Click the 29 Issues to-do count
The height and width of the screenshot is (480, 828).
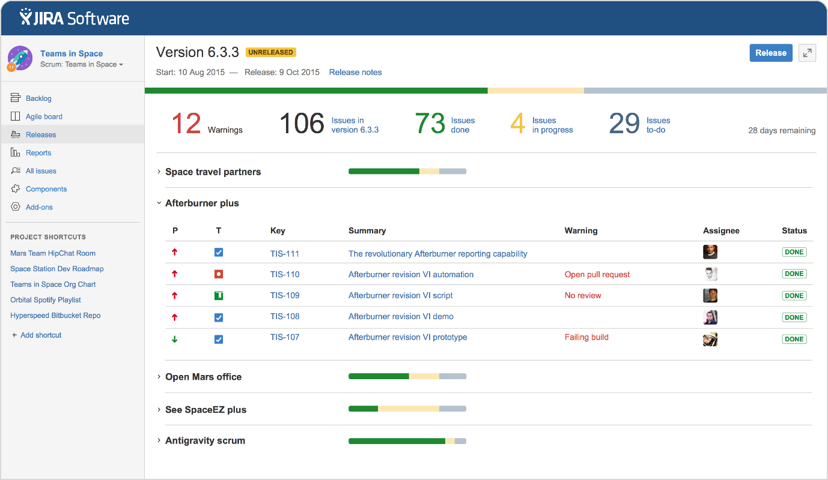639,124
